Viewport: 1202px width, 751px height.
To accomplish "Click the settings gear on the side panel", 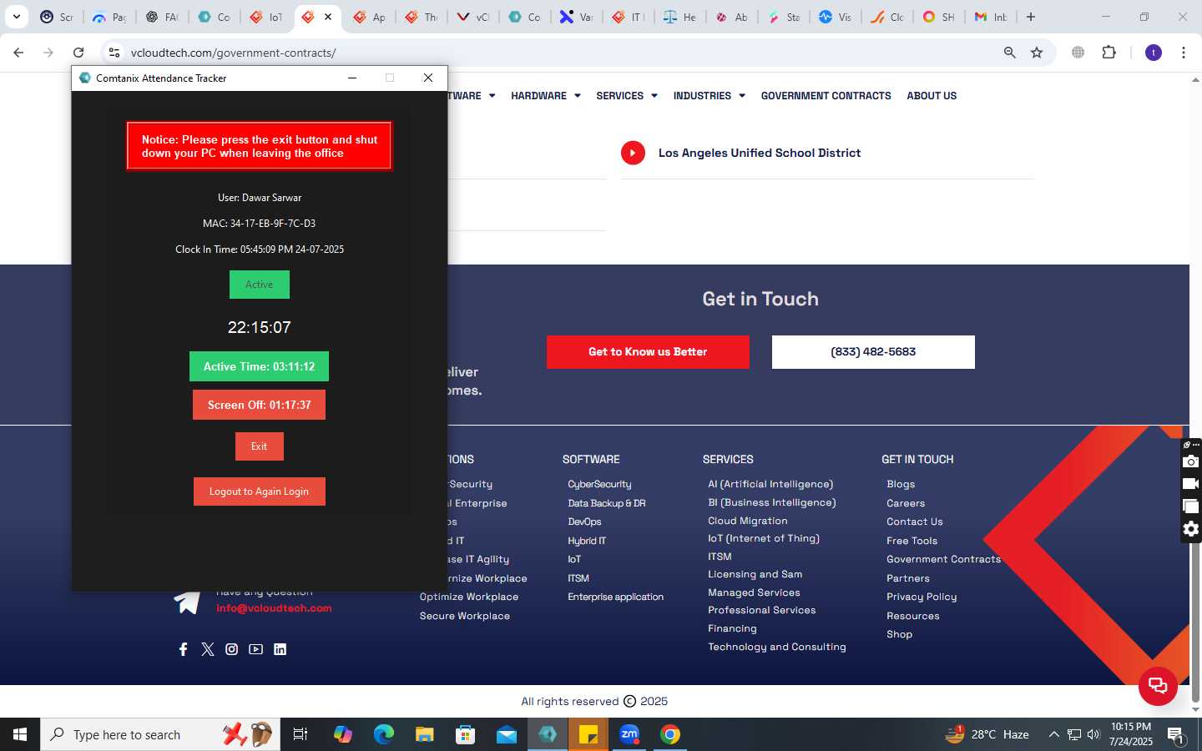I will tap(1191, 529).
